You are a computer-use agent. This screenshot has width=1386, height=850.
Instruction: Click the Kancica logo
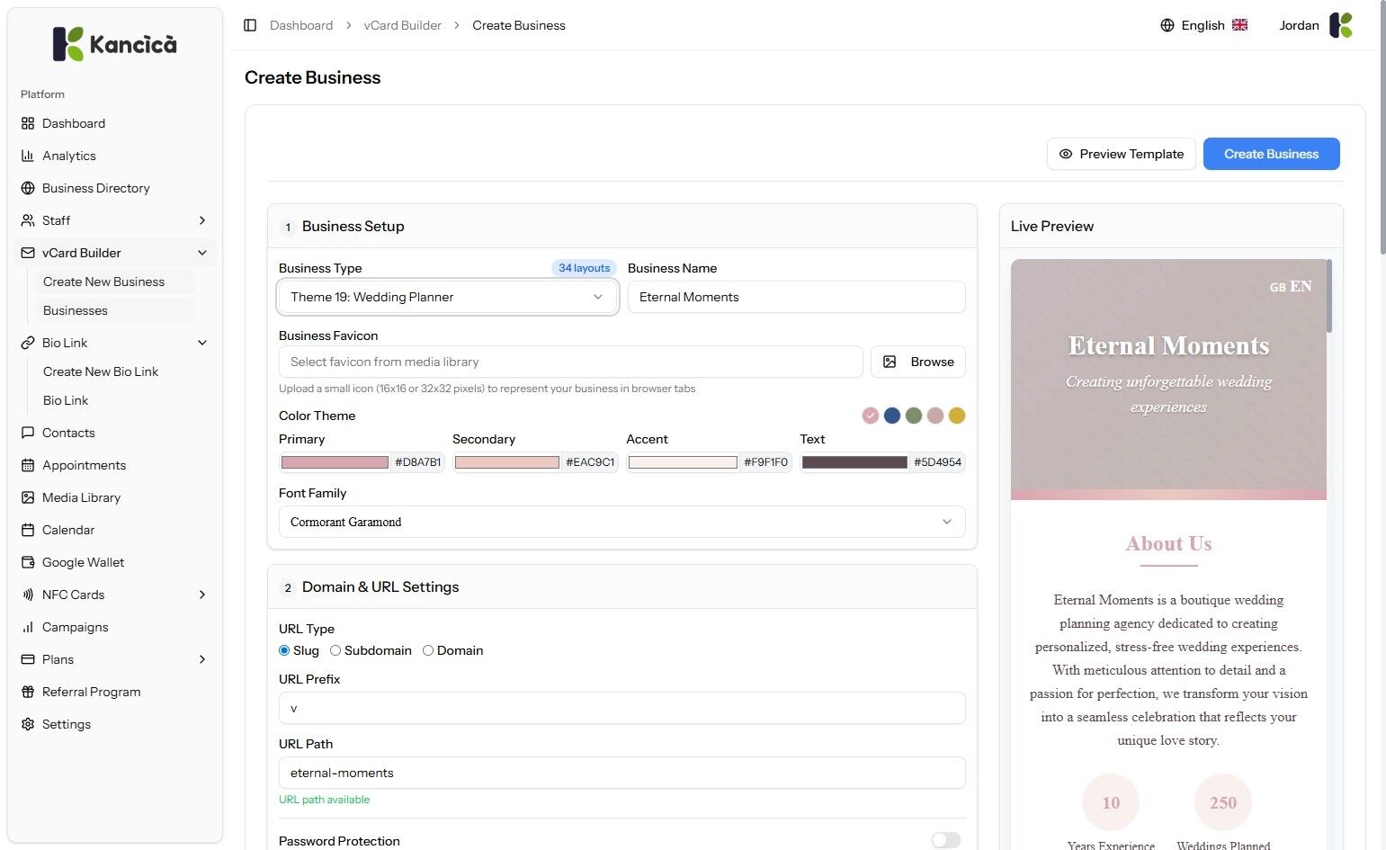point(115,44)
